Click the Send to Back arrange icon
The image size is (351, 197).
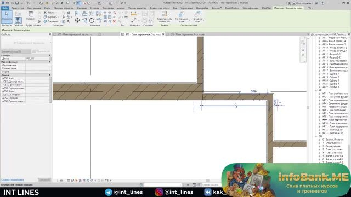click(x=197, y=17)
